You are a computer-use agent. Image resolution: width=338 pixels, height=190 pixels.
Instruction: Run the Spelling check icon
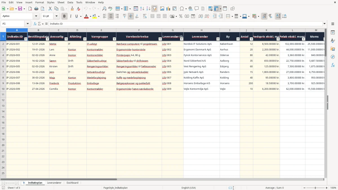[110, 9]
